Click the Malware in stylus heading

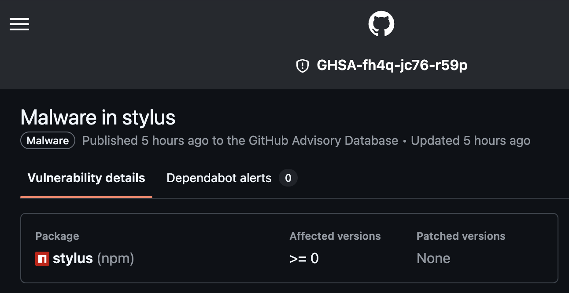(x=98, y=117)
